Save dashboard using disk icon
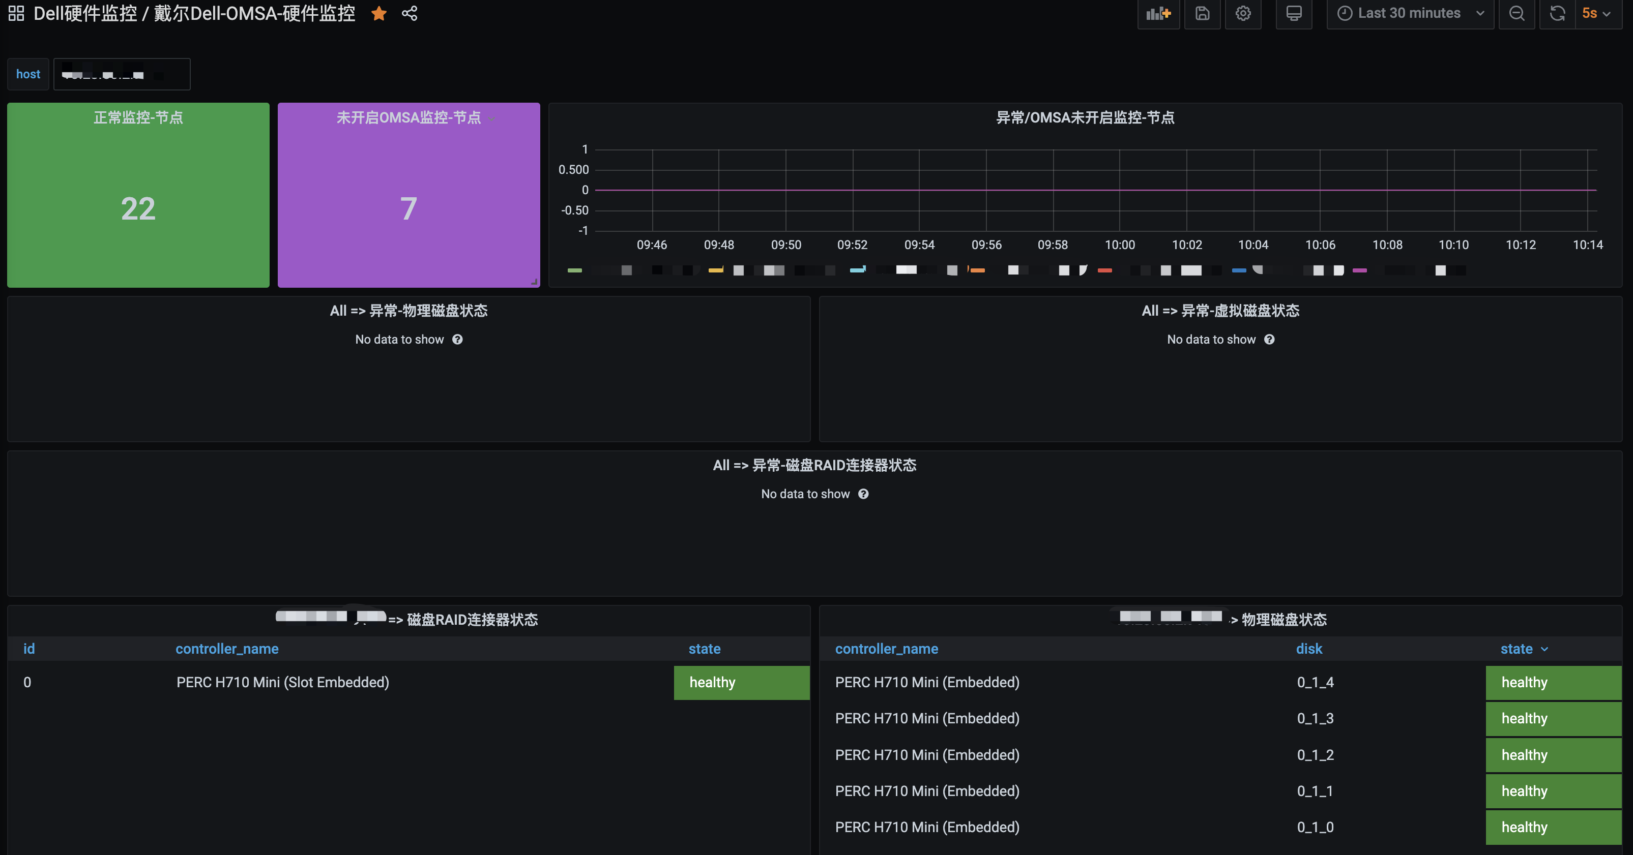Screen dimensions: 1633x855 (1202, 13)
